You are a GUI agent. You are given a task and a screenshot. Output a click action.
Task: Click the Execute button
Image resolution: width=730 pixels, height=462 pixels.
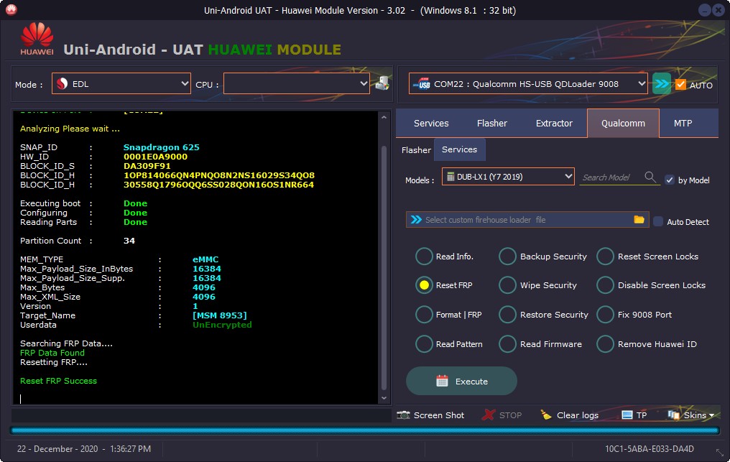click(461, 381)
